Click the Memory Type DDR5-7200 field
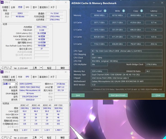 [x=126, y=74]
